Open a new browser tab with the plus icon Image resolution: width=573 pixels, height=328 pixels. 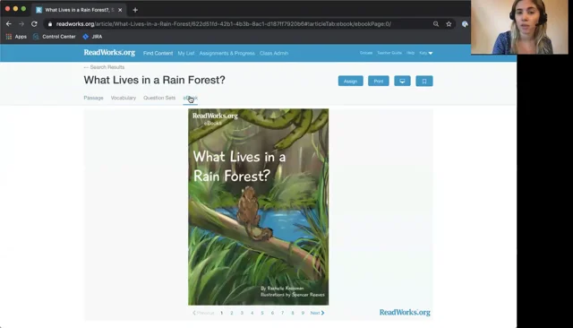(x=135, y=10)
